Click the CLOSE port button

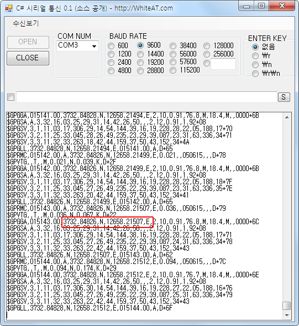tap(28, 58)
